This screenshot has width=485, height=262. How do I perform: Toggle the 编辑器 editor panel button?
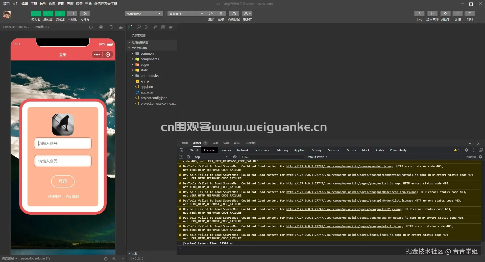pos(48,14)
